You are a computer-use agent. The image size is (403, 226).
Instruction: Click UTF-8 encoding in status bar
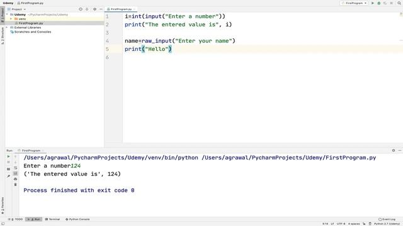341,223
